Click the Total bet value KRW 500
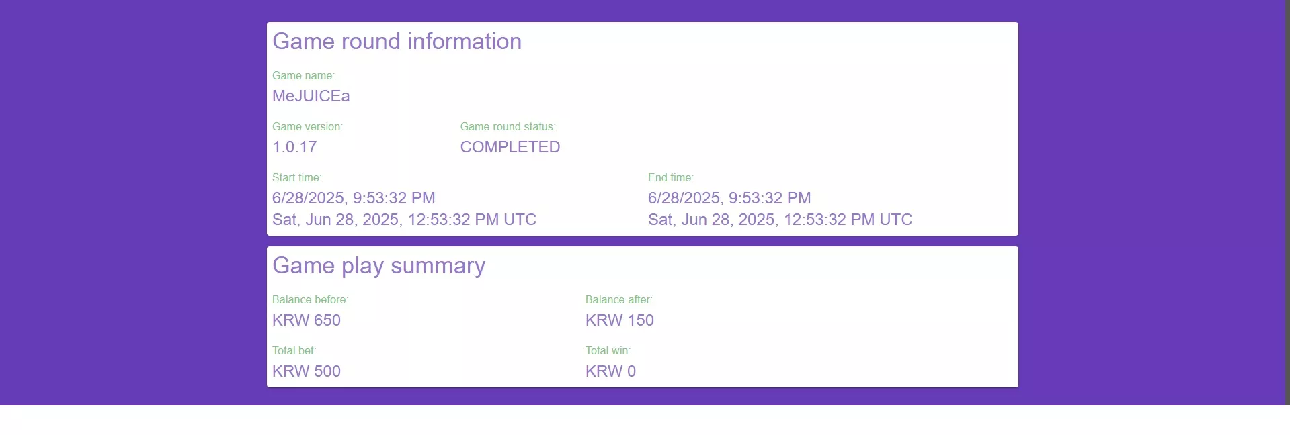Image resolution: width=1290 pixels, height=435 pixels. tap(306, 371)
